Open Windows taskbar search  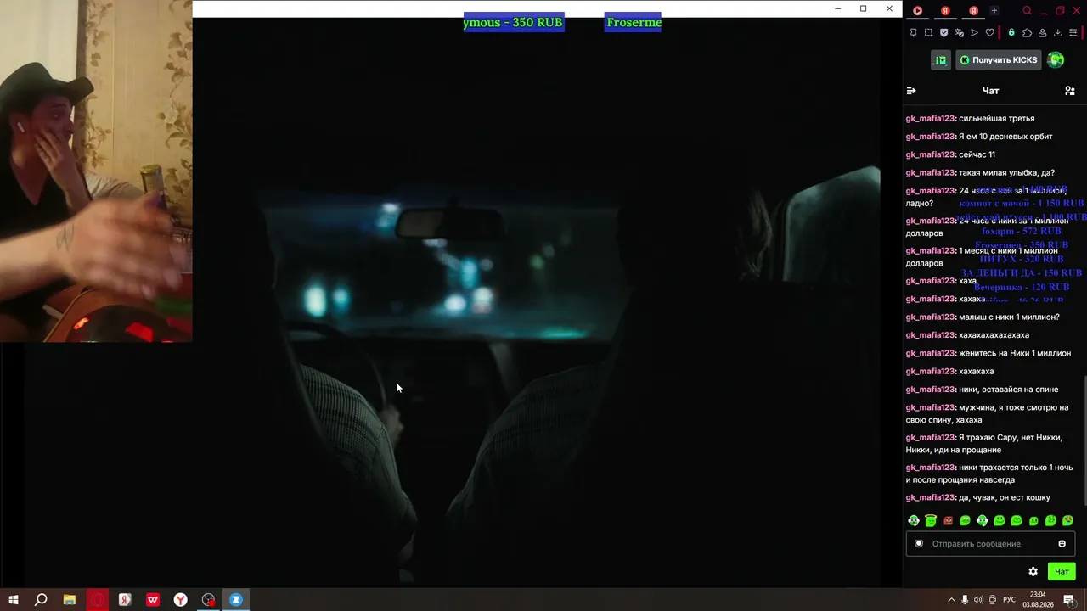point(41,600)
